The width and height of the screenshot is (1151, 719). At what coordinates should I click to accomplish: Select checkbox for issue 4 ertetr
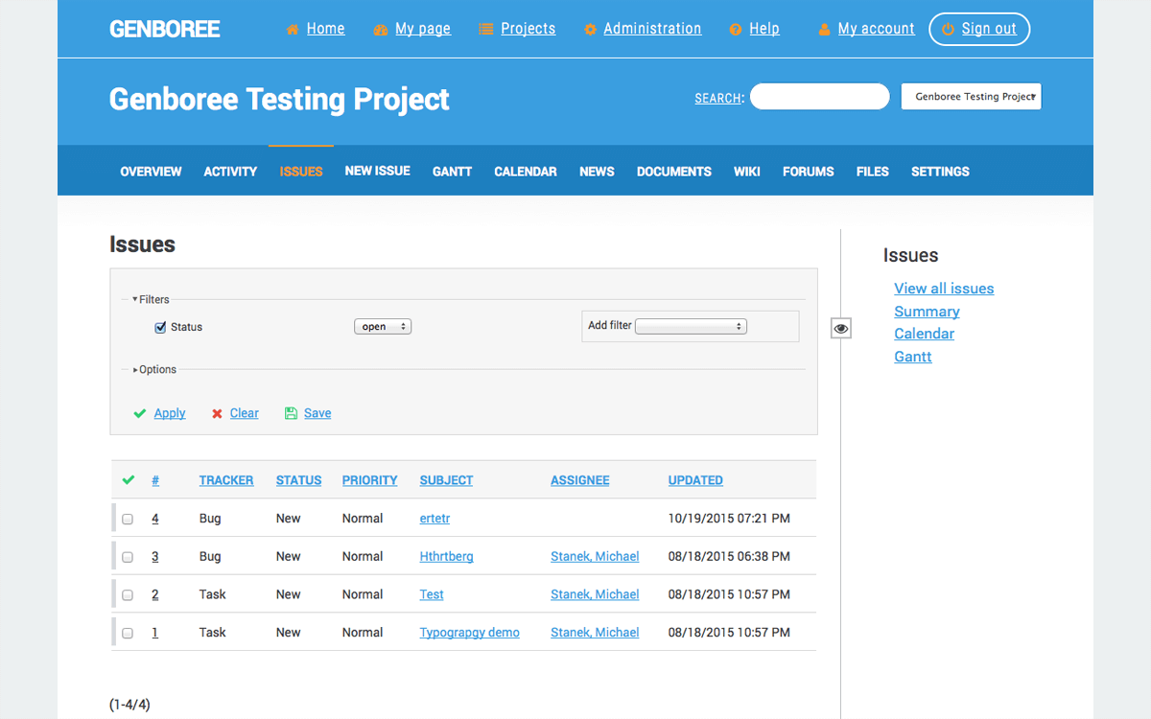[128, 519]
